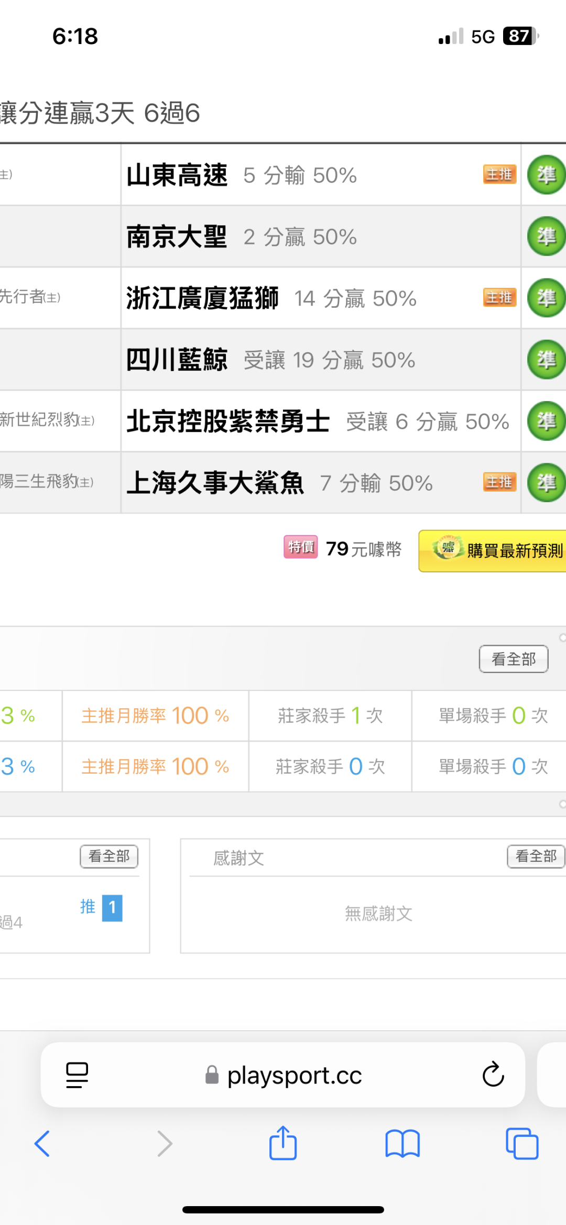566x1225 pixels.
Task: Open Safari bookmarks
Action: (x=402, y=1143)
